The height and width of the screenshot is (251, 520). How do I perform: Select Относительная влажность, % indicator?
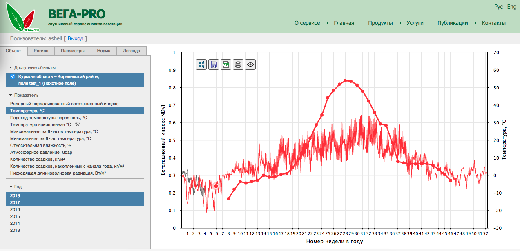41,145
